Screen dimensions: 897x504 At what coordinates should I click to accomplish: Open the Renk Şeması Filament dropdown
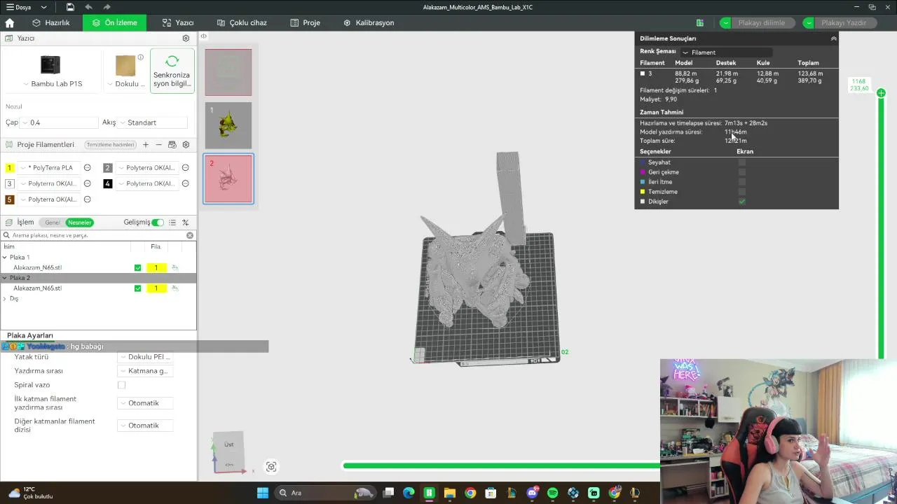(726, 52)
